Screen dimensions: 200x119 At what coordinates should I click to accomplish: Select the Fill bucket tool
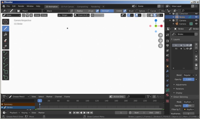coord(5,34)
